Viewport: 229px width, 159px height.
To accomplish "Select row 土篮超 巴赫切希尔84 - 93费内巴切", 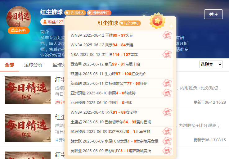I will [x=120, y=122].
